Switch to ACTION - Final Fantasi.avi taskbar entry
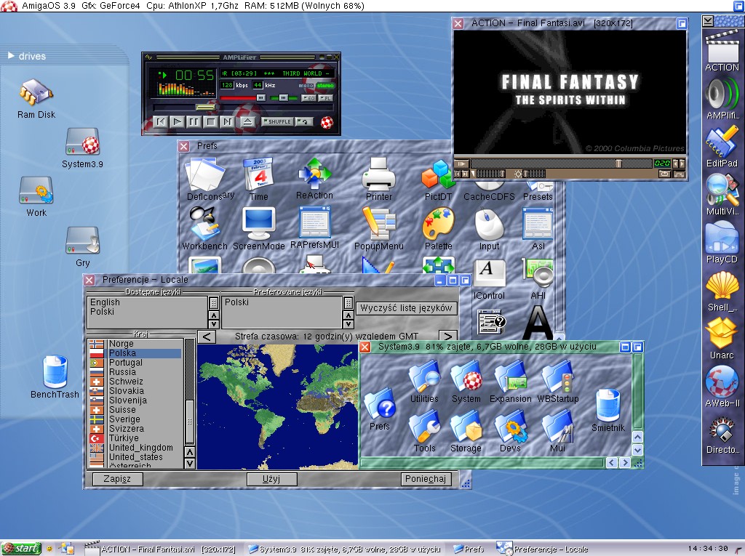This screenshot has height=556, width=745. click(x=159, y=549)
